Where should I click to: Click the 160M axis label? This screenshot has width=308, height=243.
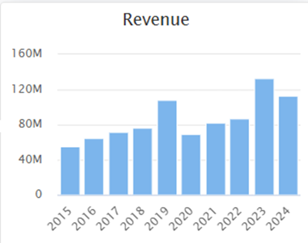[x=27, y=53]
